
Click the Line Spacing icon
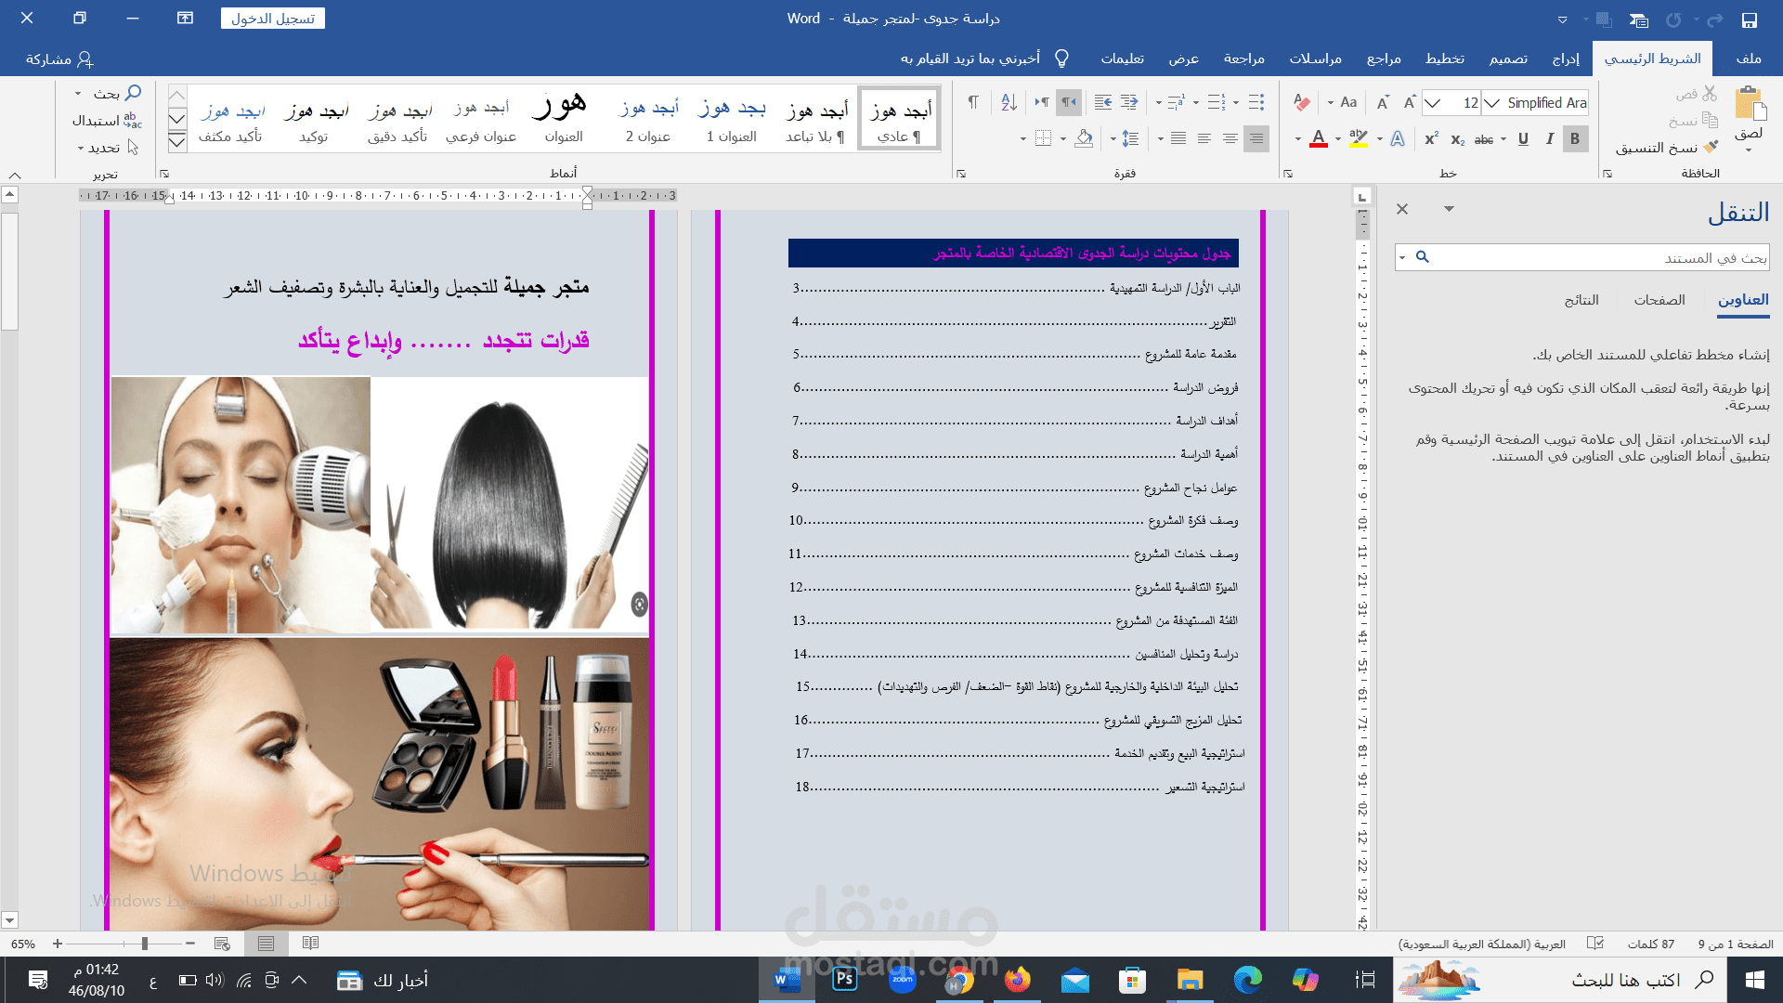point(1130,139)
